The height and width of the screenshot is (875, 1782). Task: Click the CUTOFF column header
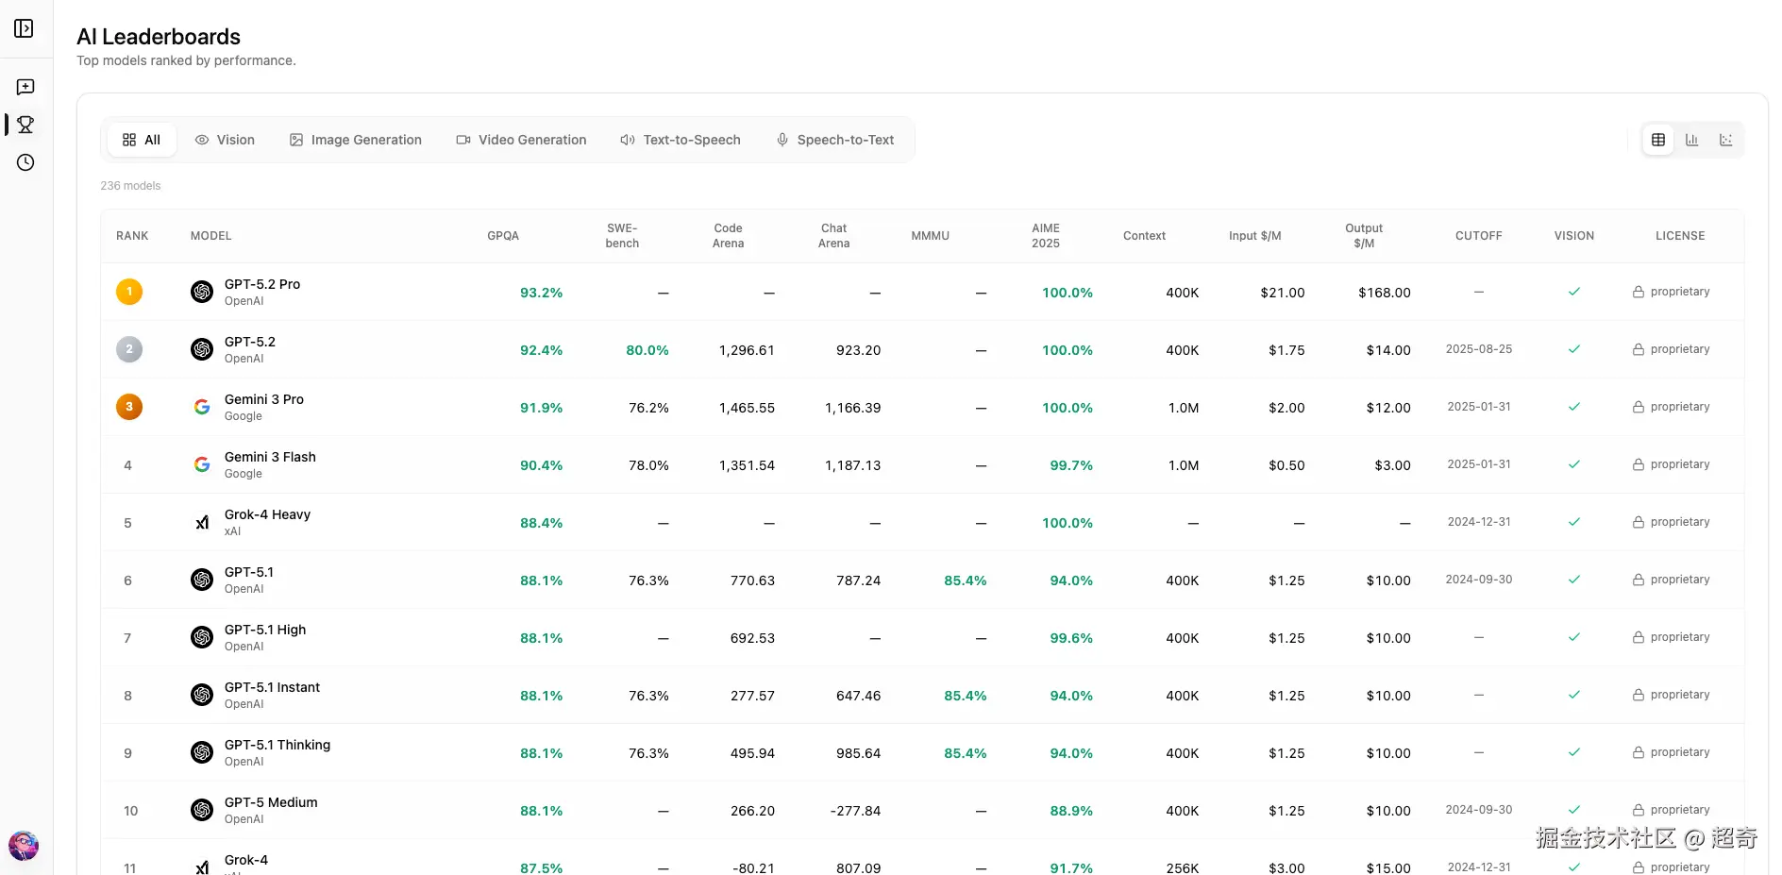click(1478, 236)
